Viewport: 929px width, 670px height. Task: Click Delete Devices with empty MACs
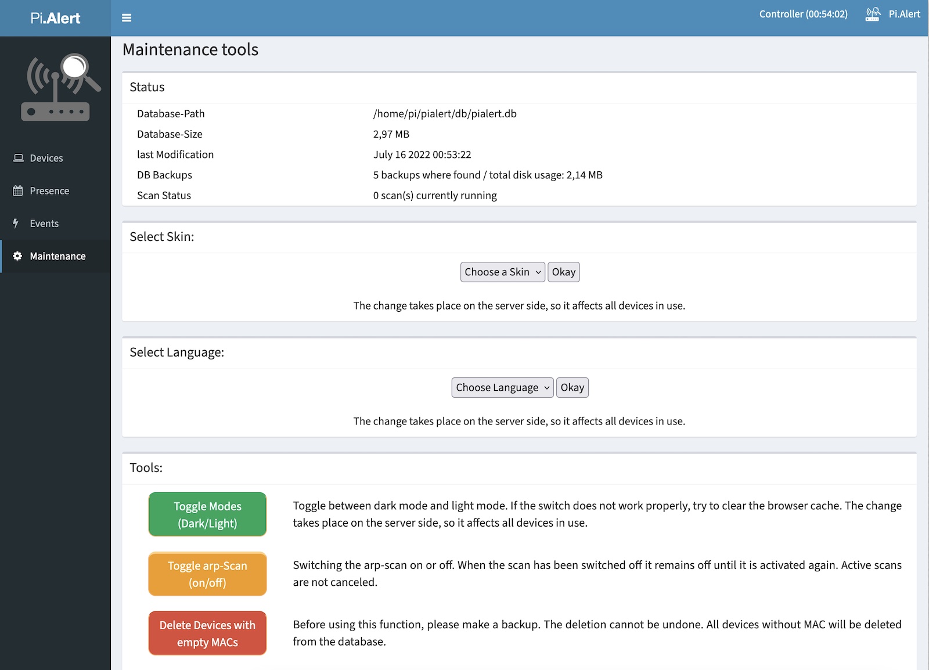[207, 633]
